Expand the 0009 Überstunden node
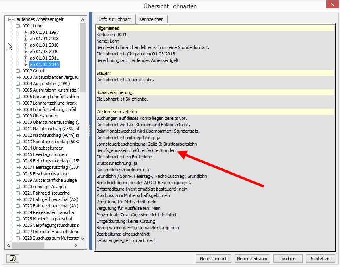The image size is (340, 267). tap(18, 116)
